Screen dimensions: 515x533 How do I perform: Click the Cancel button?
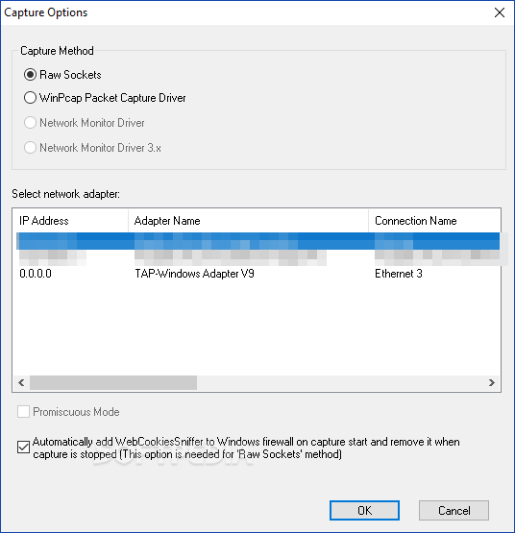(454, 510)
